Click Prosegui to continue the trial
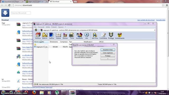169x95 pixels. [x=108, y=56]
